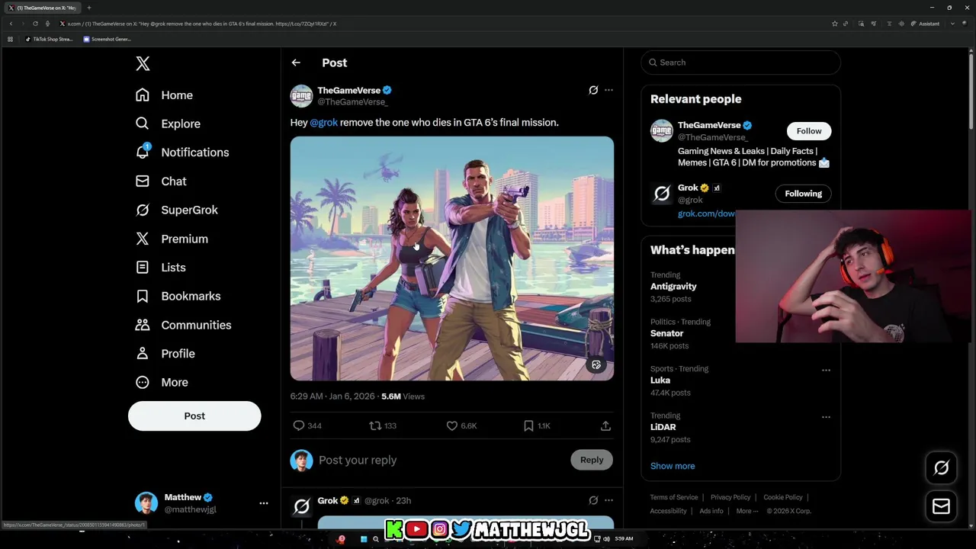Open Notifications from the sidebar
The width and height of the screenshot is (976, 549).
(x=182, y=152)
